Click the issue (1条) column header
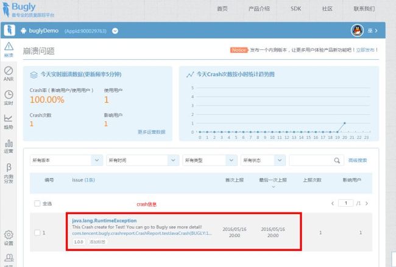The image size is (396, 267). (83, 180)
